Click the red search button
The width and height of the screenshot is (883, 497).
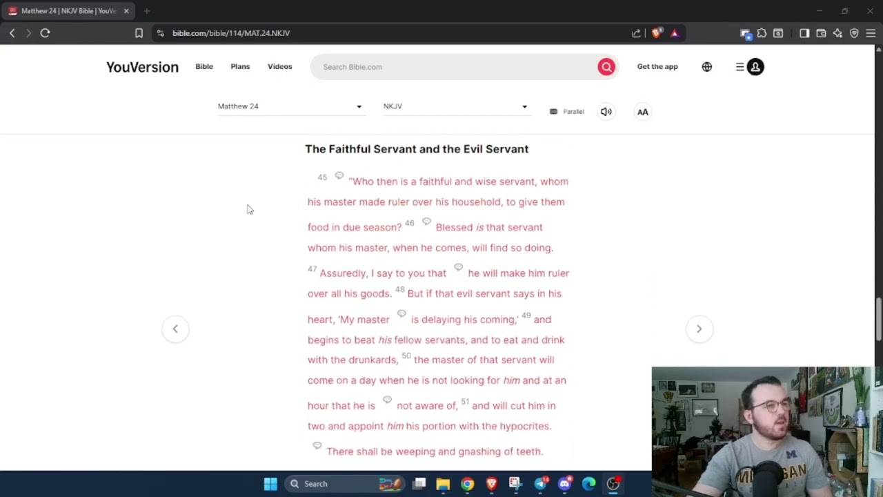[x=606, y=67]
